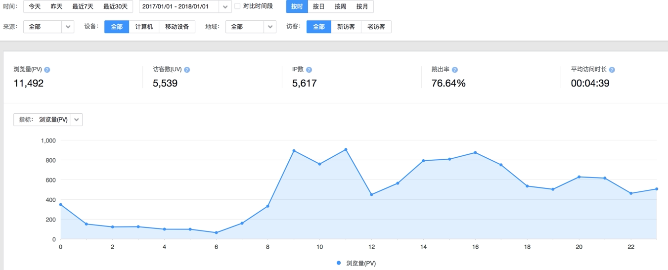Click the PV value 11,492
668x270 pixels.
click(29, 83)
